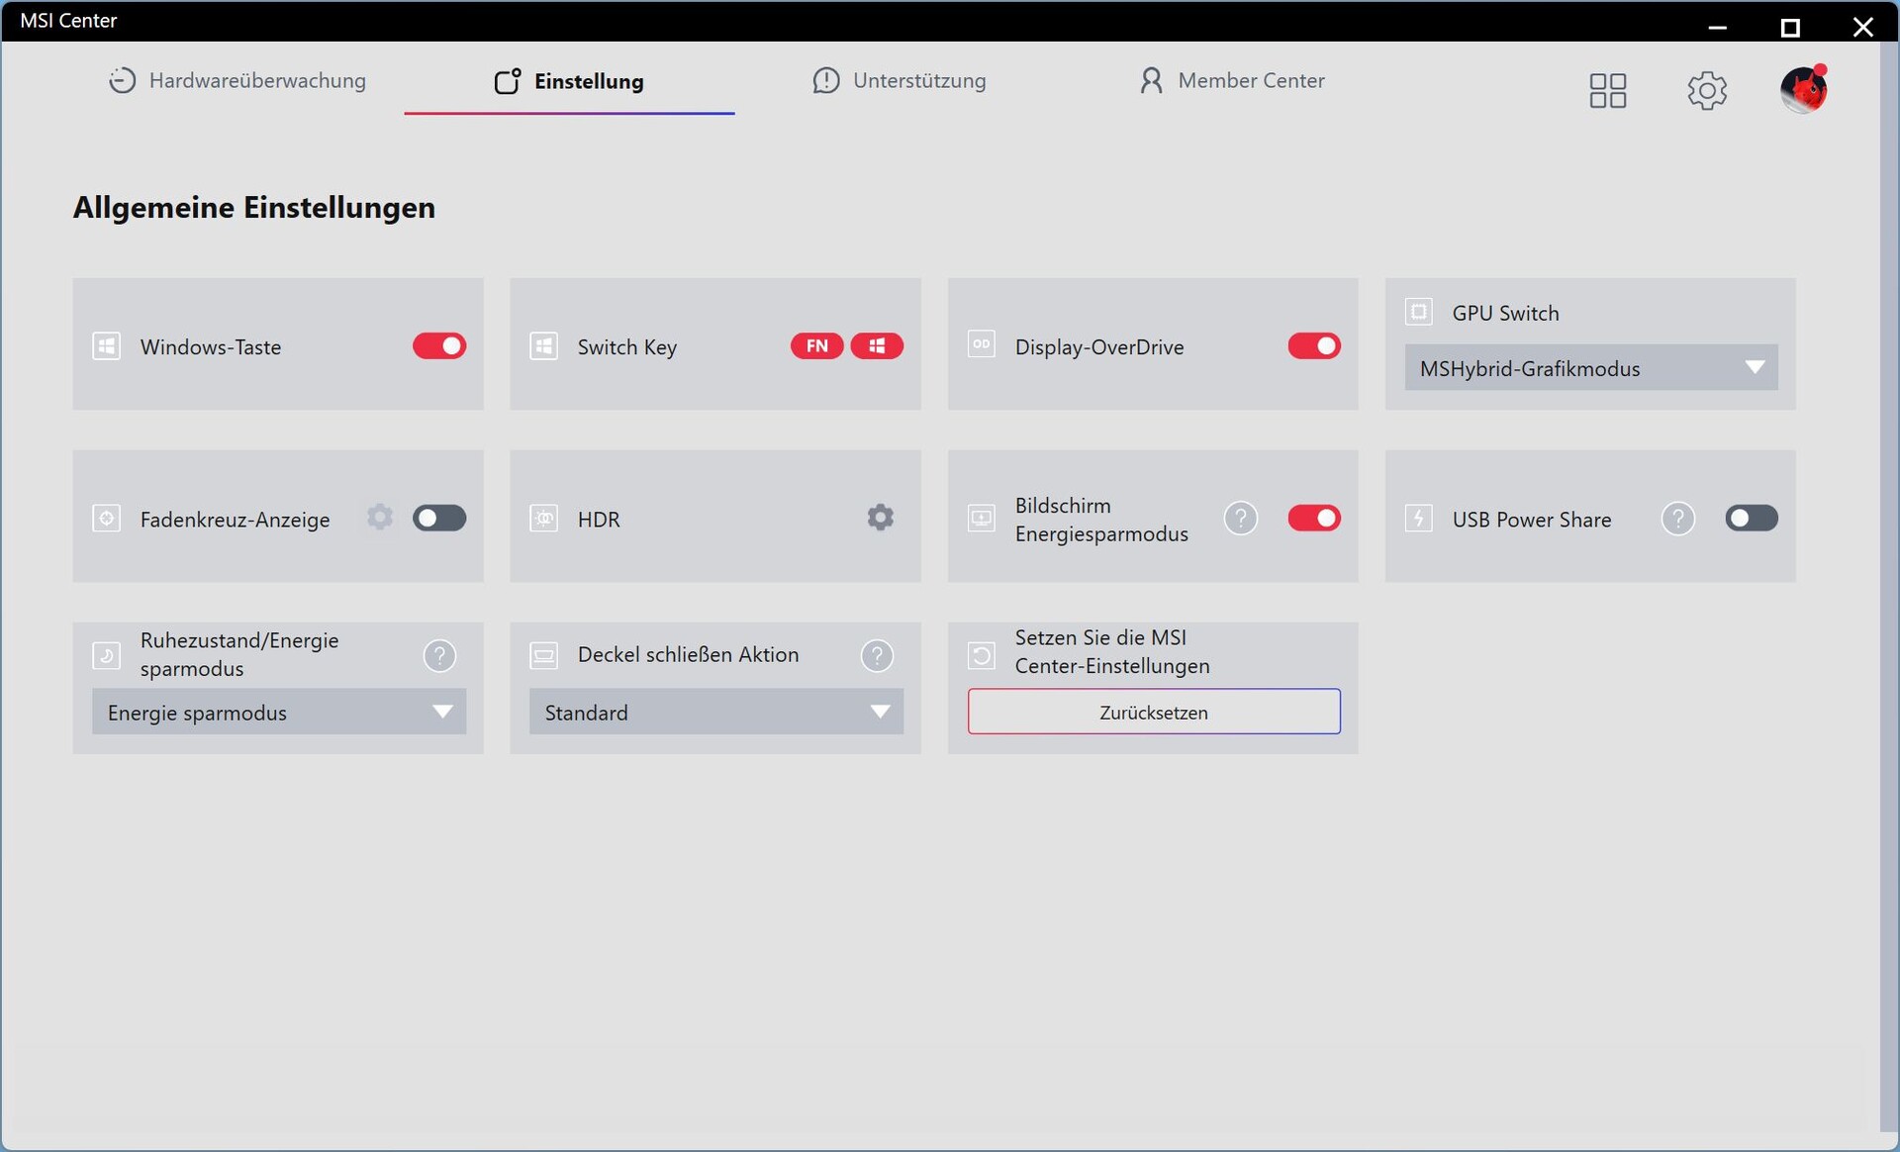Image resolution: width=1900 pixels, height=1152 pixels.
Task: Show help for Ruhezustand/Energiesparmodus
Action: click(x=439, y=655)
